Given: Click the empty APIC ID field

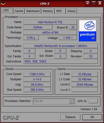Looking at the screenshot, I should pyautogui.click(x=93, y=101).
